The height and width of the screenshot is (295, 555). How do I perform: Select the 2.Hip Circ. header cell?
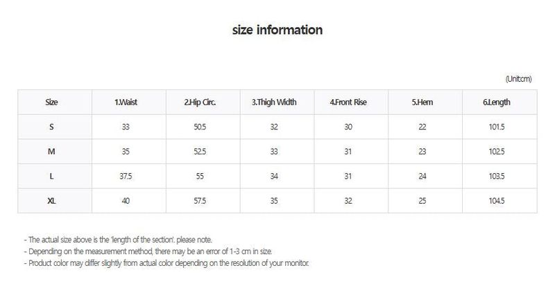(x=200, y=102)
